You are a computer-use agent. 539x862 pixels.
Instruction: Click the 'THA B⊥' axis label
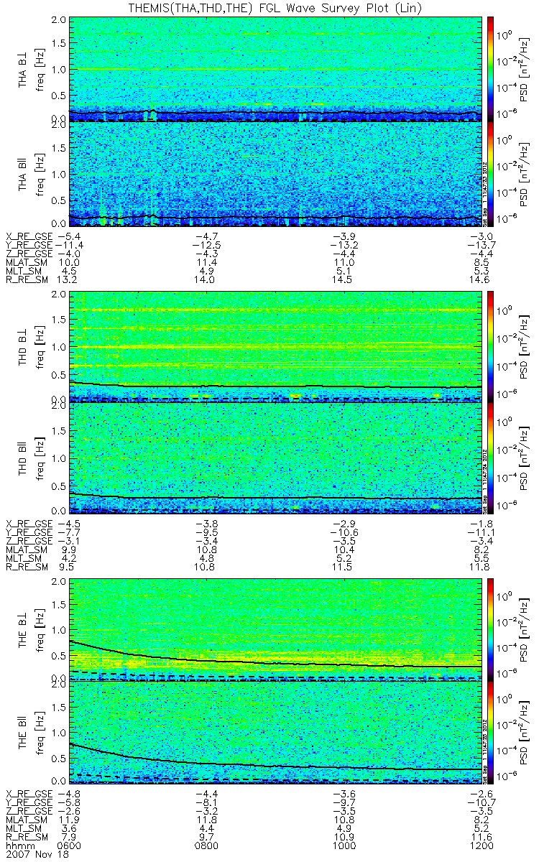coord(24,69)
